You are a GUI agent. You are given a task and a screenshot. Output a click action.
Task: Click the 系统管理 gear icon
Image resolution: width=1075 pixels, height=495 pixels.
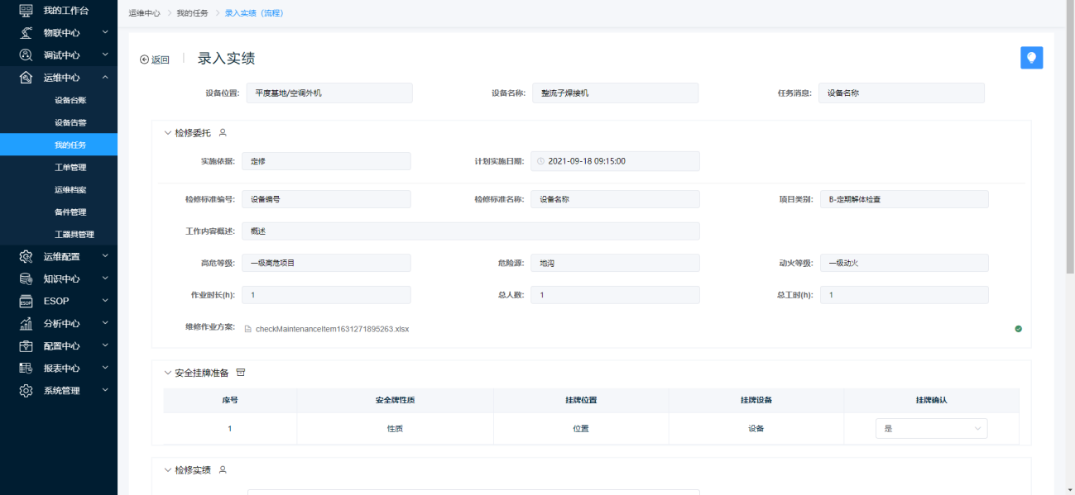point(26,390)
